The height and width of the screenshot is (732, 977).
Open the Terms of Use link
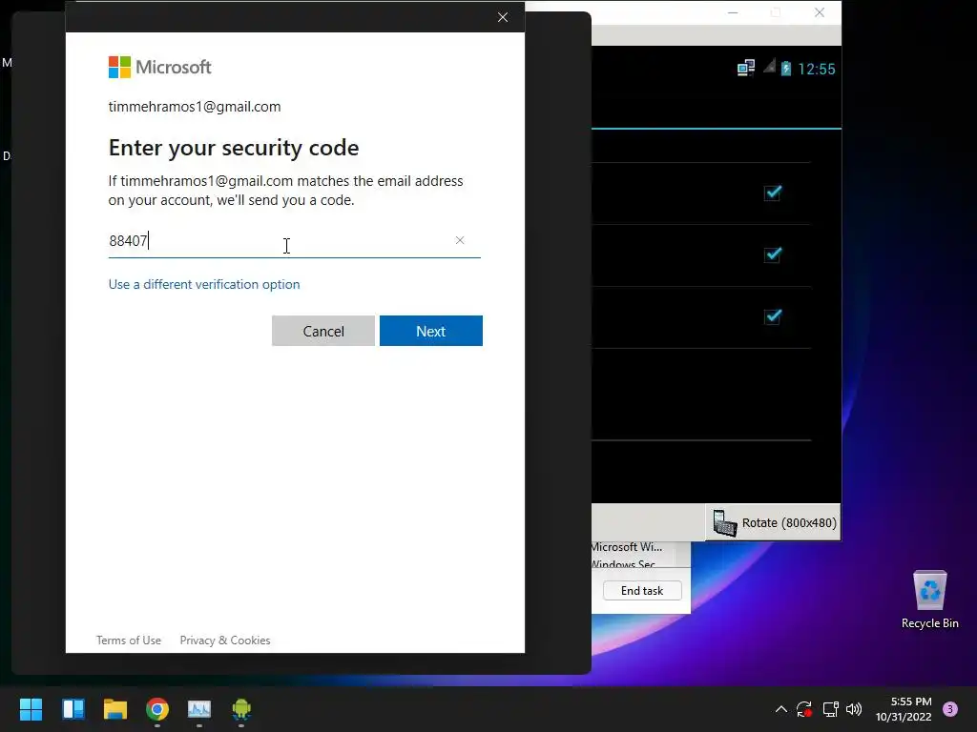(129, 640)
